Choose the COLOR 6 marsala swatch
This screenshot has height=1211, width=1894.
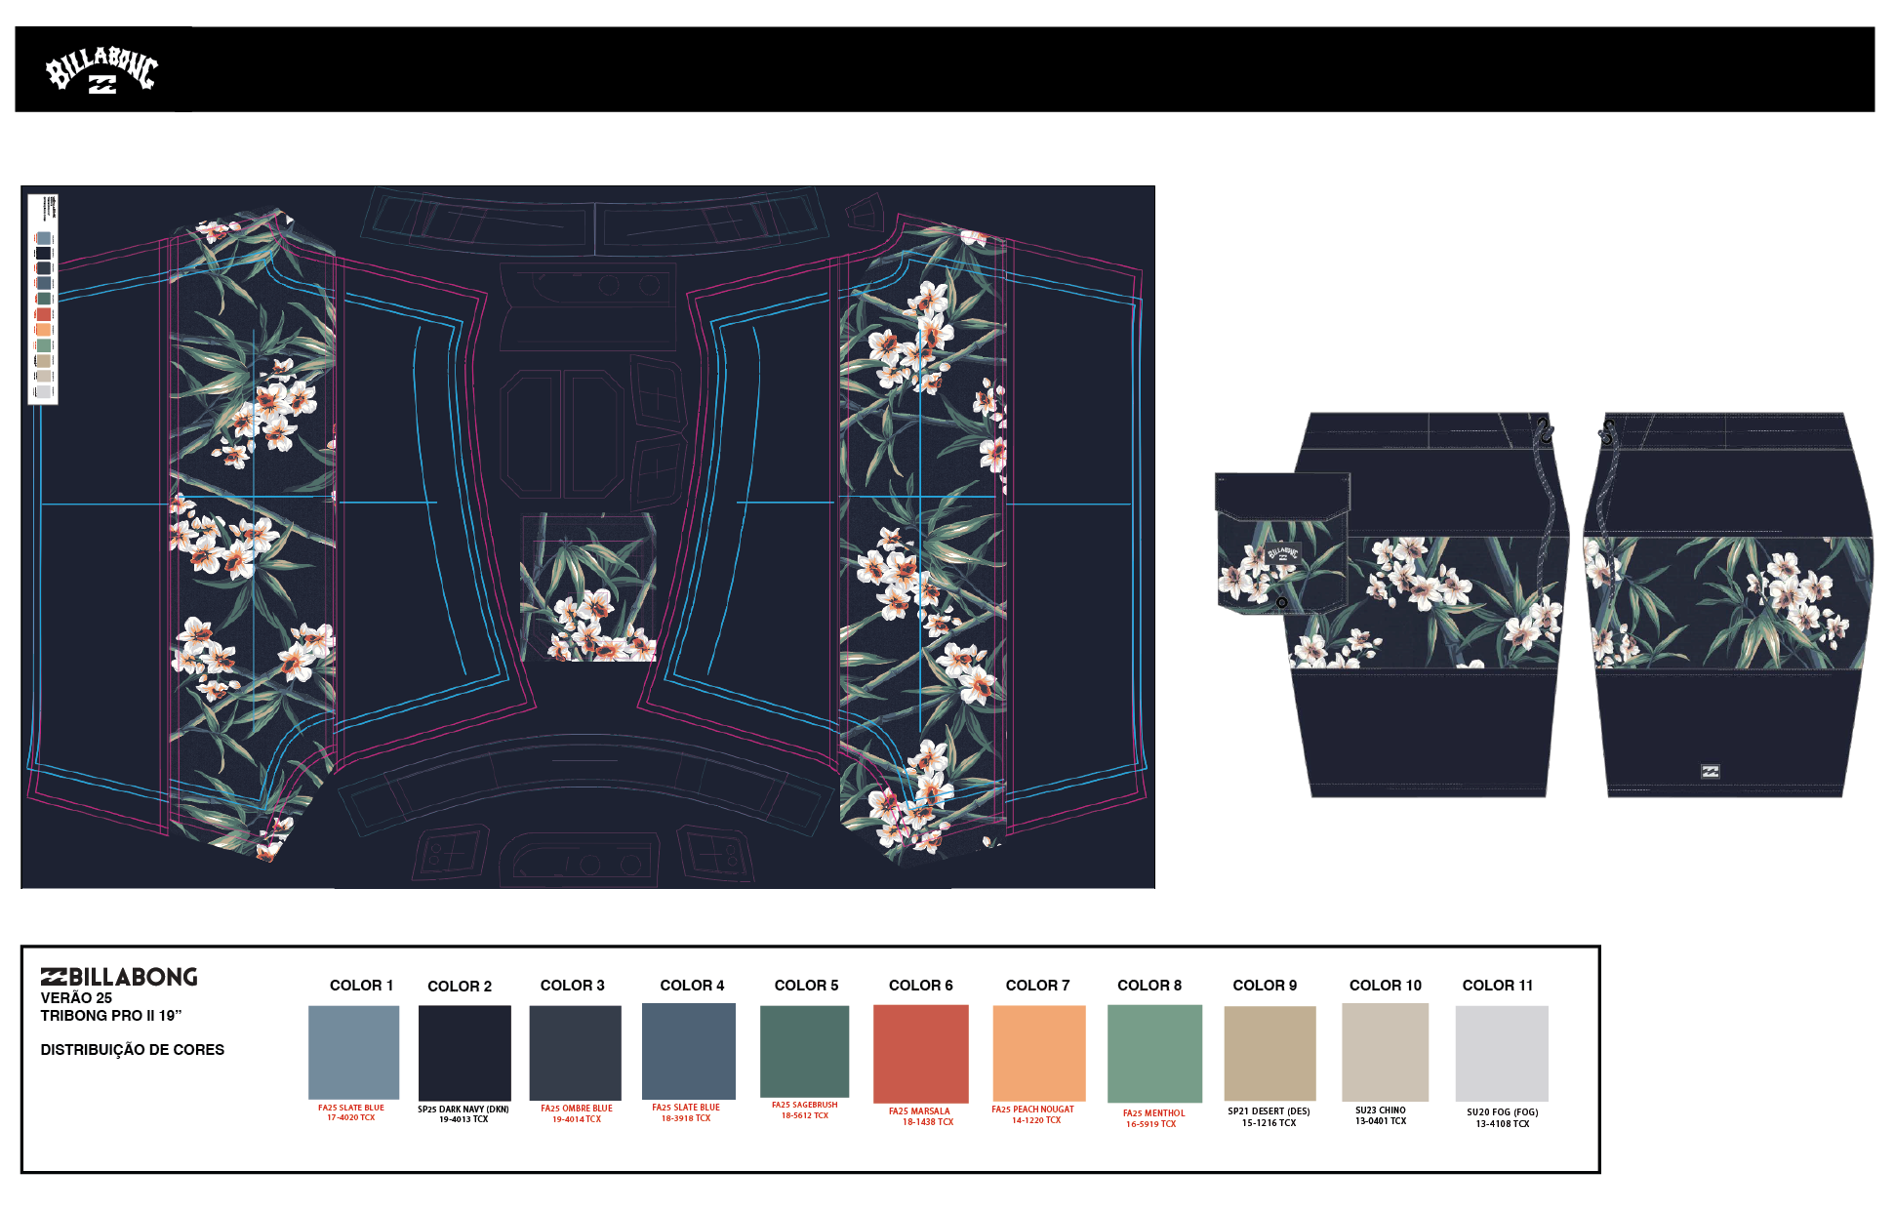coord(921,1054)
